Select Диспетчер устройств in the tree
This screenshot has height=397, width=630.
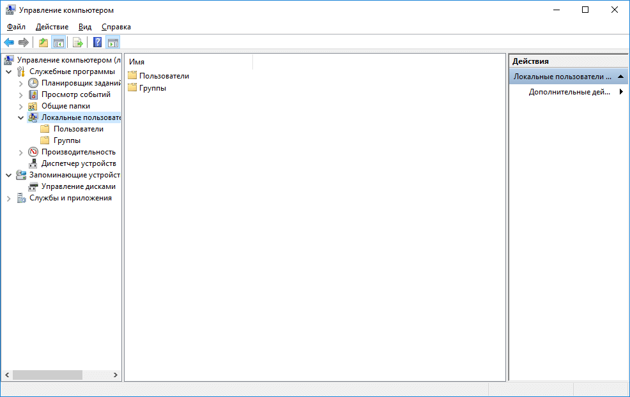pyautogui.click(x=79, y=163)
